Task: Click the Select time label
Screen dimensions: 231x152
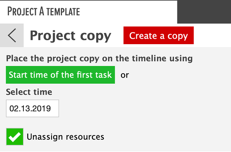Action: pos(29,92)
